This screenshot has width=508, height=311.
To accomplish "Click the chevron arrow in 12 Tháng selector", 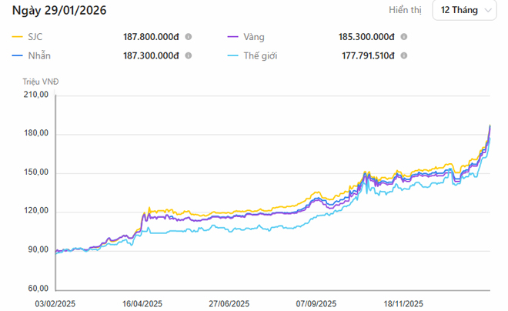I will [488, 11].
